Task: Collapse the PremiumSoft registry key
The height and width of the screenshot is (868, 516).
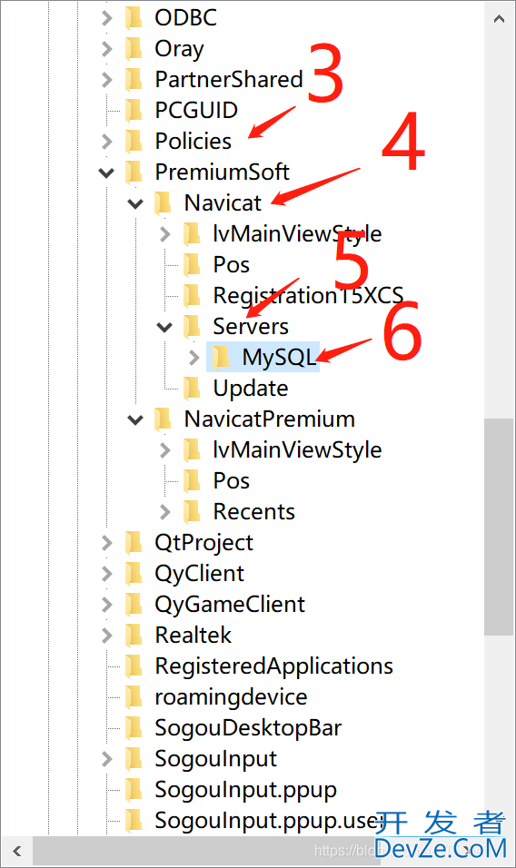Action: (x=106, y=173)
